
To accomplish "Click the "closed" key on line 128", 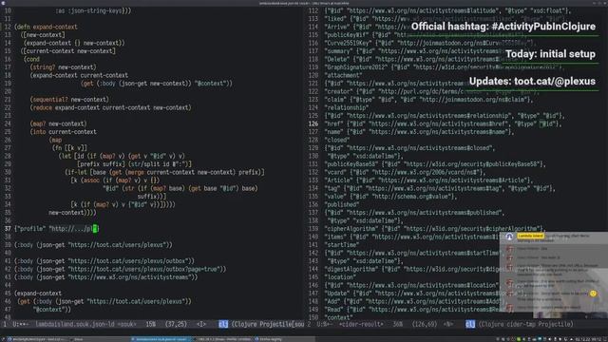I will 337,140.
